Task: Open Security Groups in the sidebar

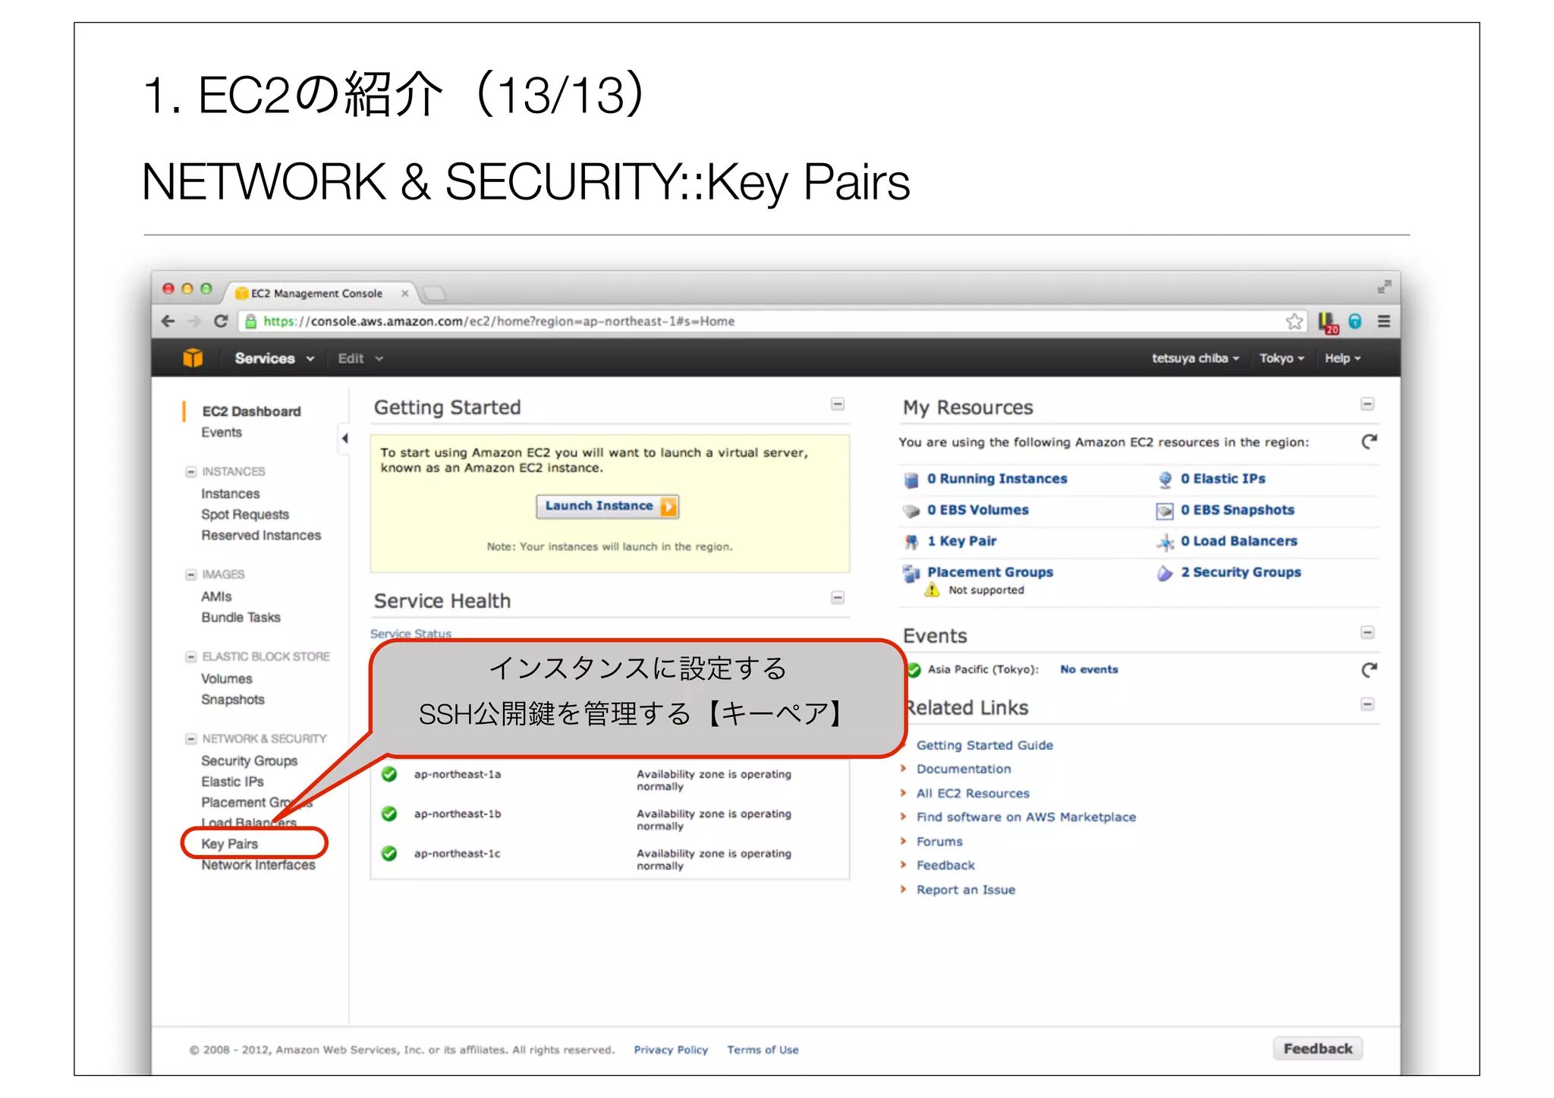Action: click(250, 761)
